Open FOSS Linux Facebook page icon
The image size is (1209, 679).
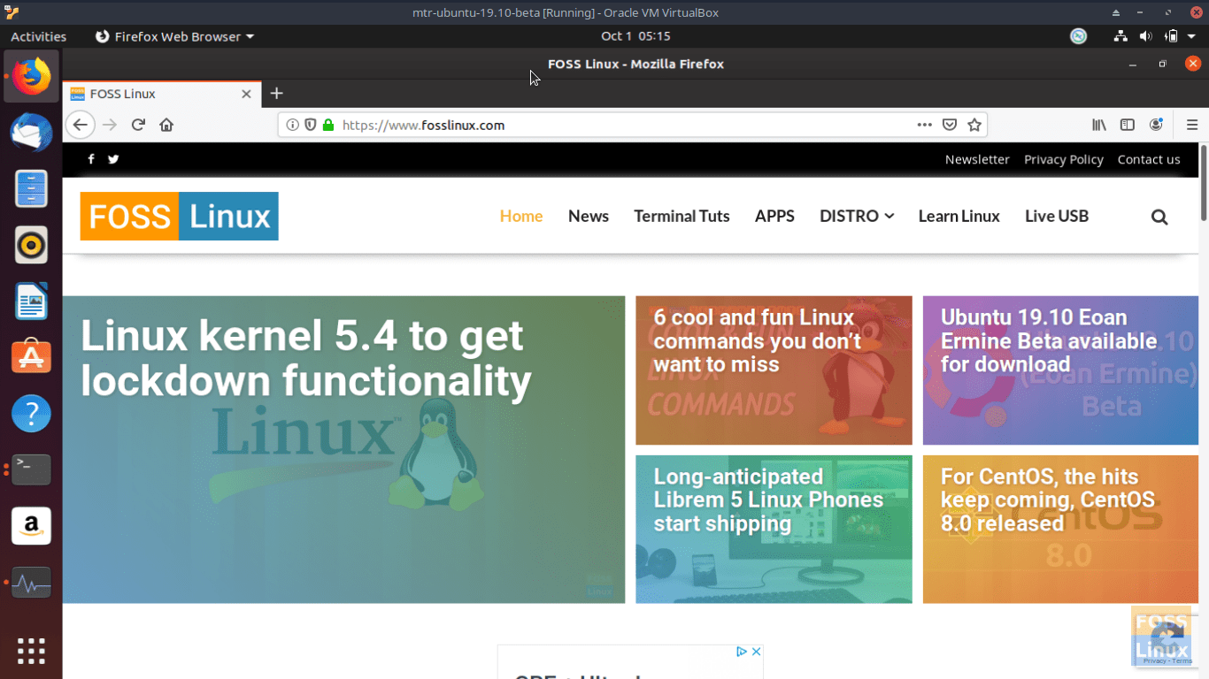pyautogui.click(x=91, y=159)
